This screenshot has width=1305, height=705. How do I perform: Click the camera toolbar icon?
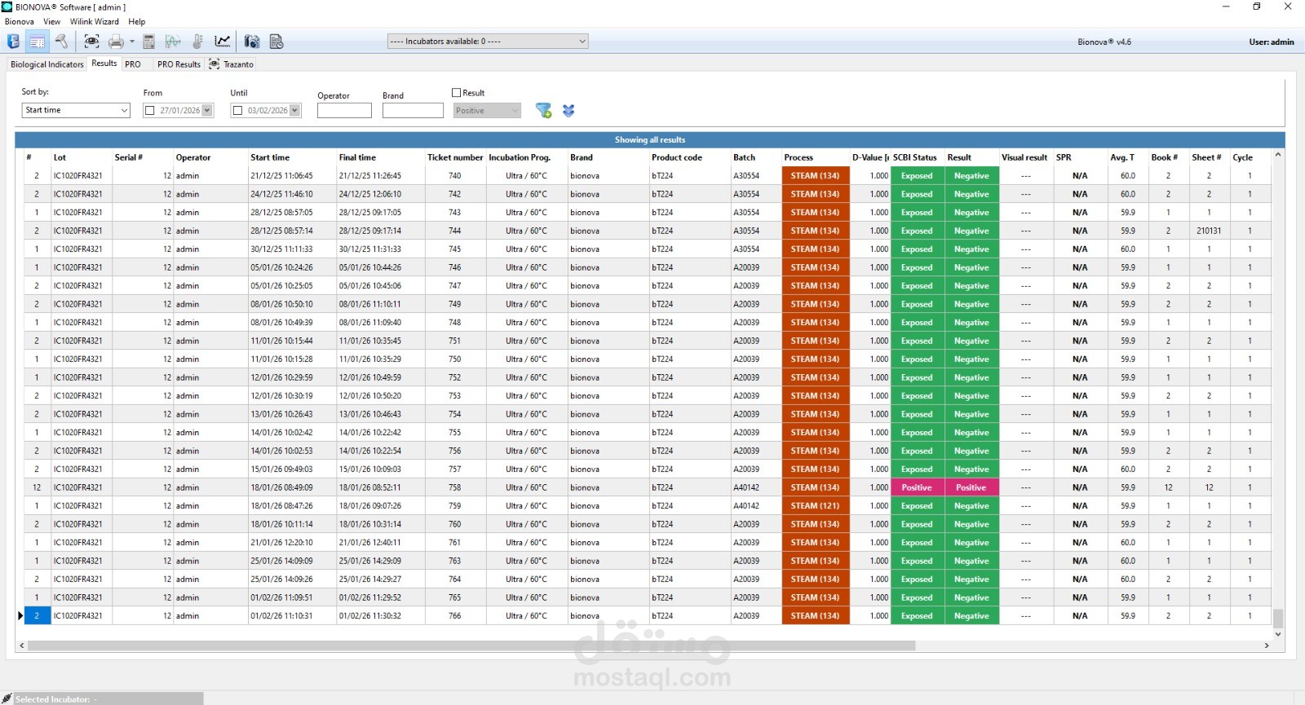click(252, 42)
